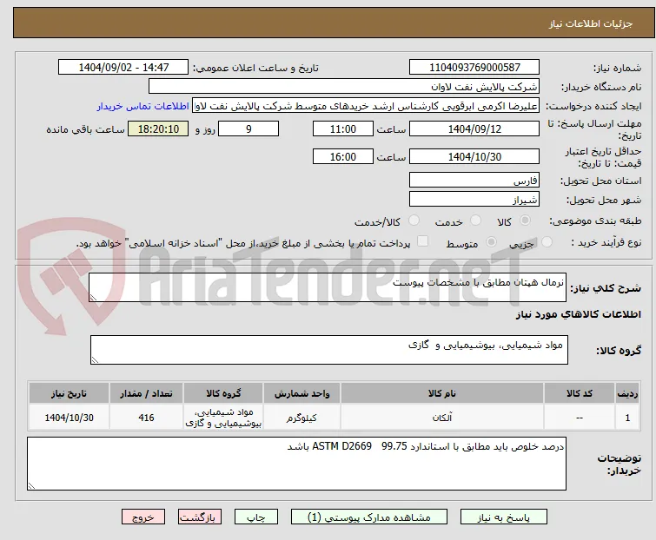
Task: Click the table need-date cell 1404/10/30
Action: (69, 417)
